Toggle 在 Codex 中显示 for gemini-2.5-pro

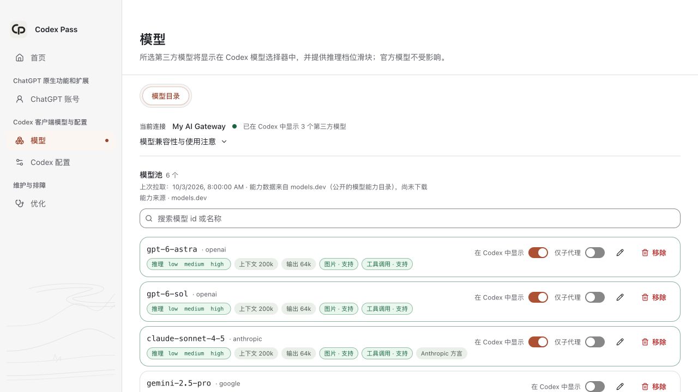coord(595,387)
